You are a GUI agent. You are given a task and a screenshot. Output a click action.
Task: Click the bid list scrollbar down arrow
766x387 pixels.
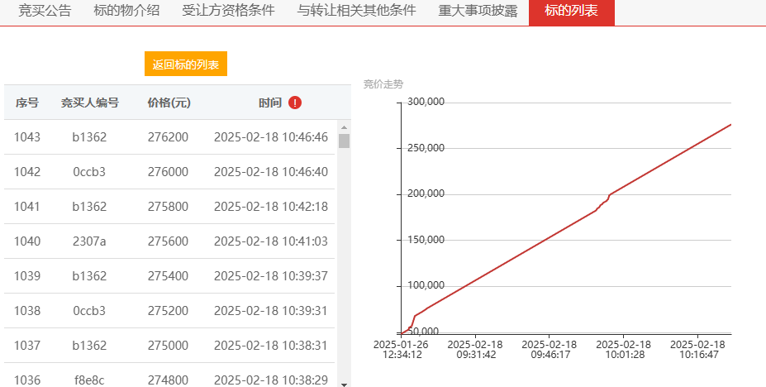point(344,385)
